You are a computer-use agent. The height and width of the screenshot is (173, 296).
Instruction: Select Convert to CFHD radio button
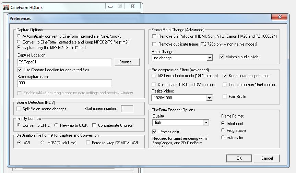19,125
